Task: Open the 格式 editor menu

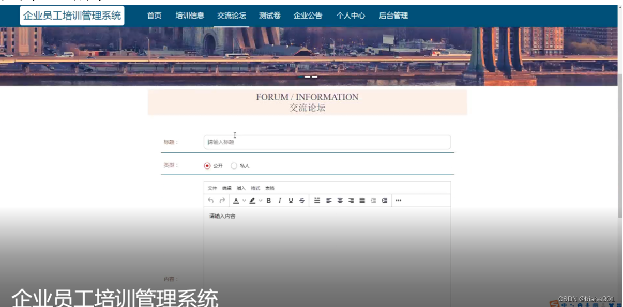Action: pos(255,188)
